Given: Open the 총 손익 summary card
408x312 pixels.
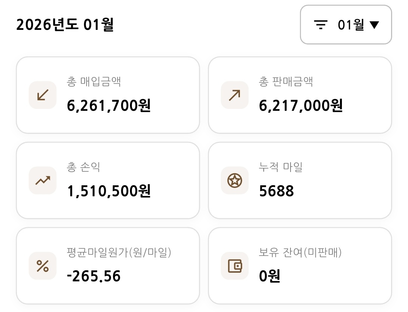Looking at the screenshot, I should click(108, 180).
